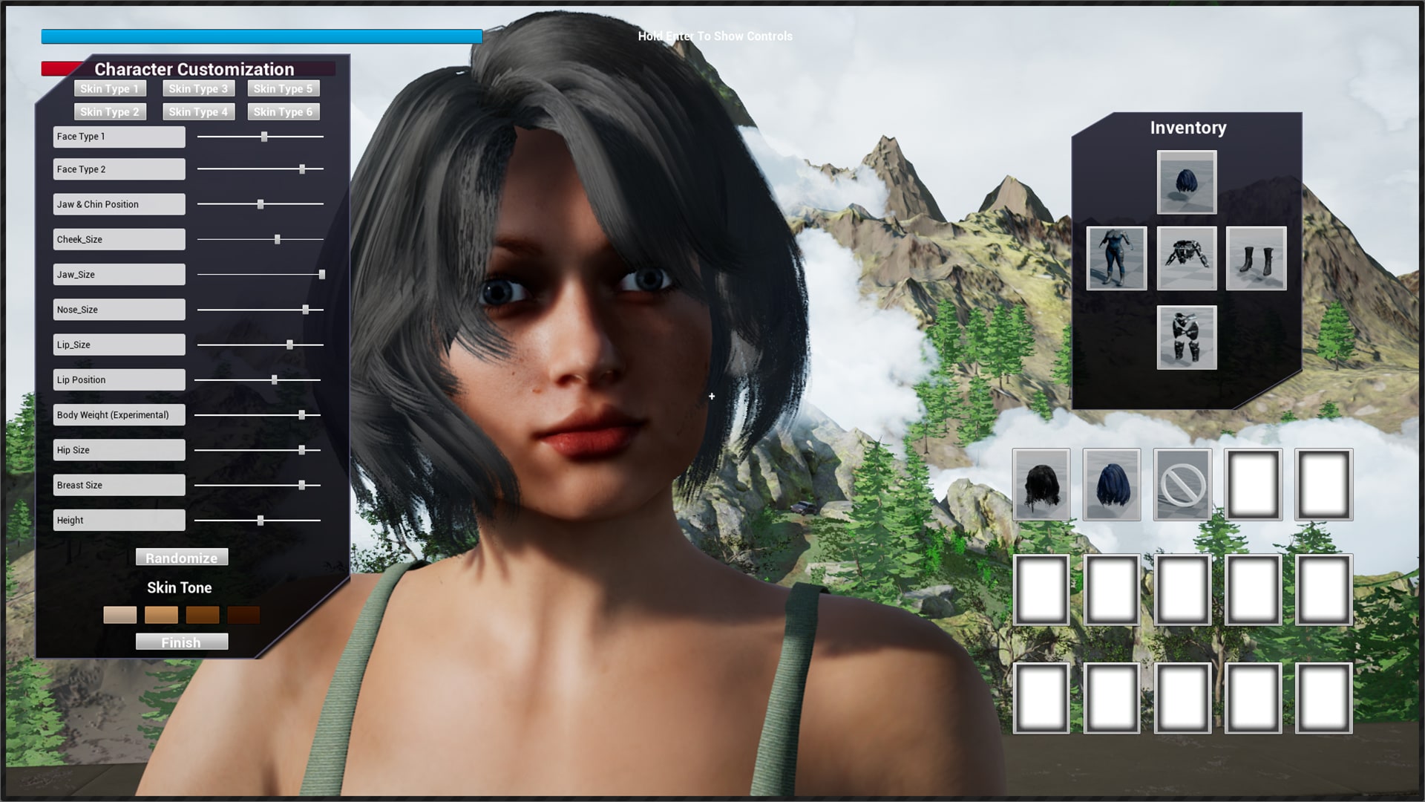Click the "Face Type 1" label box

pos(119,137)
